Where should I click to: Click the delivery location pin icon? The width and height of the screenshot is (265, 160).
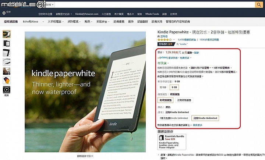[4, 13]
